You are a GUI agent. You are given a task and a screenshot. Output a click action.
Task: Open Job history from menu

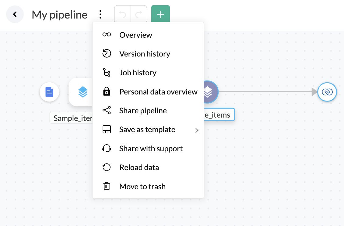(138, 73)
